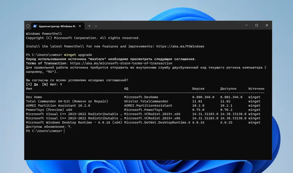Click 'Вы согласны со всеми условиями' question line

click(x=77, y=80)
